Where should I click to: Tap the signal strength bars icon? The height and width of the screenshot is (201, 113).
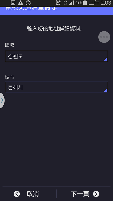point(71,3)
